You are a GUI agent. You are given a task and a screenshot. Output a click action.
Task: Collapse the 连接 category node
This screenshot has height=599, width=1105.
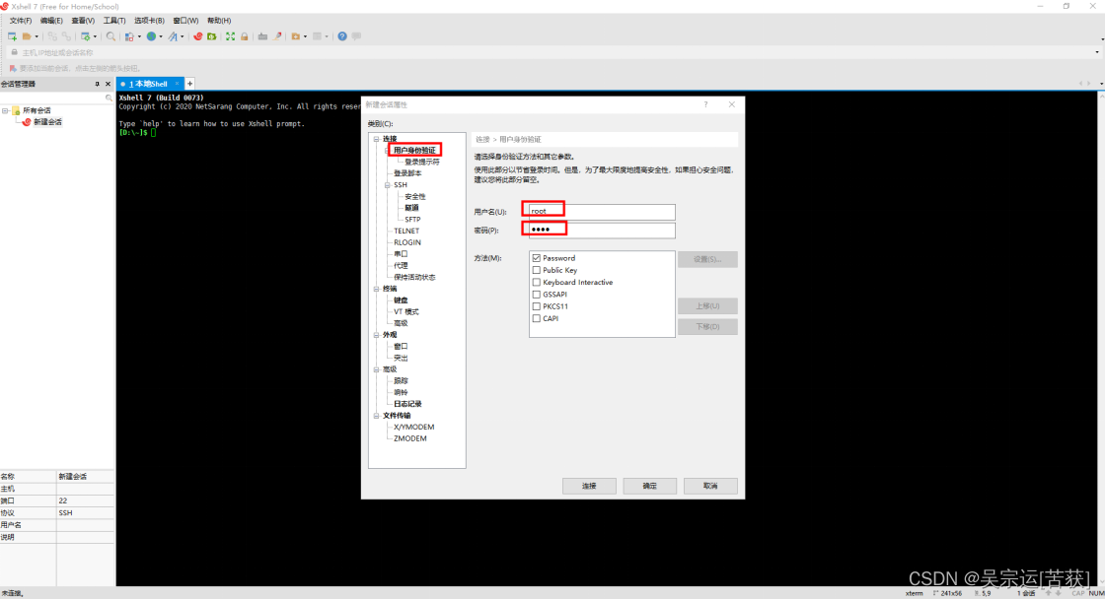[376, 139]
